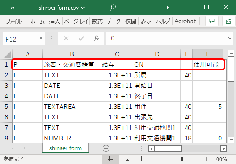The height and width of the screenshot is (164, 236).
Task: Open the comments speech bubble button
Action: coord(212,21)
